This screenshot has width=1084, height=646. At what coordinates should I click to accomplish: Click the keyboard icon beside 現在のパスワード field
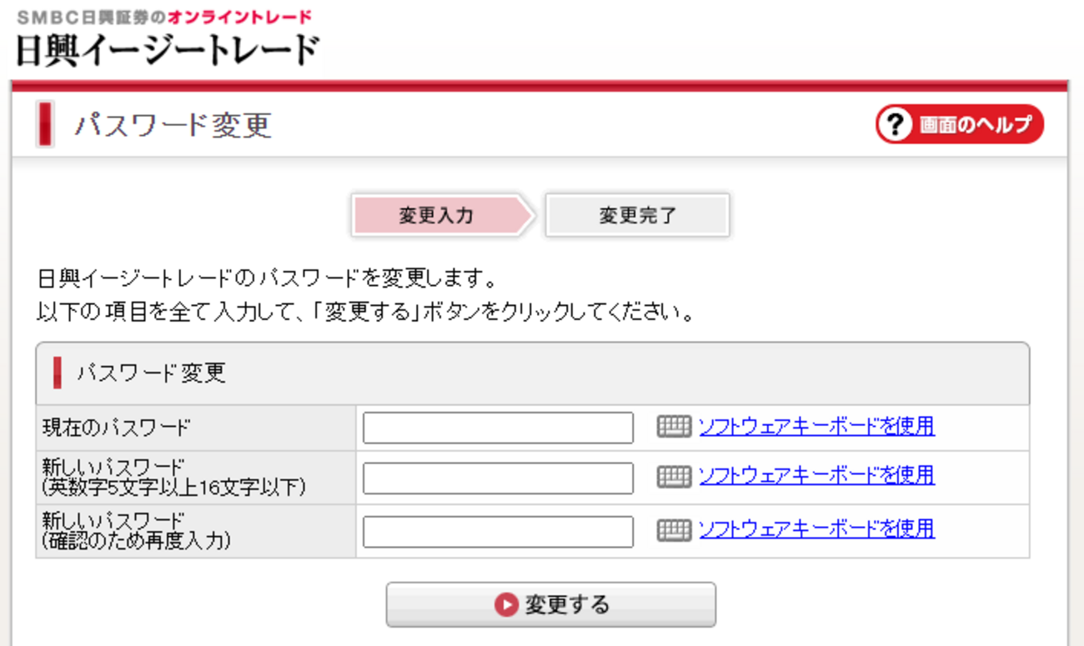[675, 428]
